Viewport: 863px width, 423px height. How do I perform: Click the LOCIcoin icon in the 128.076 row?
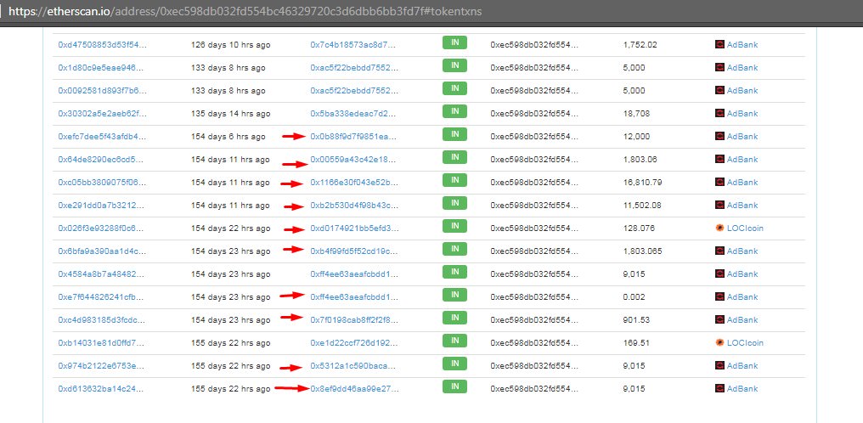click(x=719, y=228)
